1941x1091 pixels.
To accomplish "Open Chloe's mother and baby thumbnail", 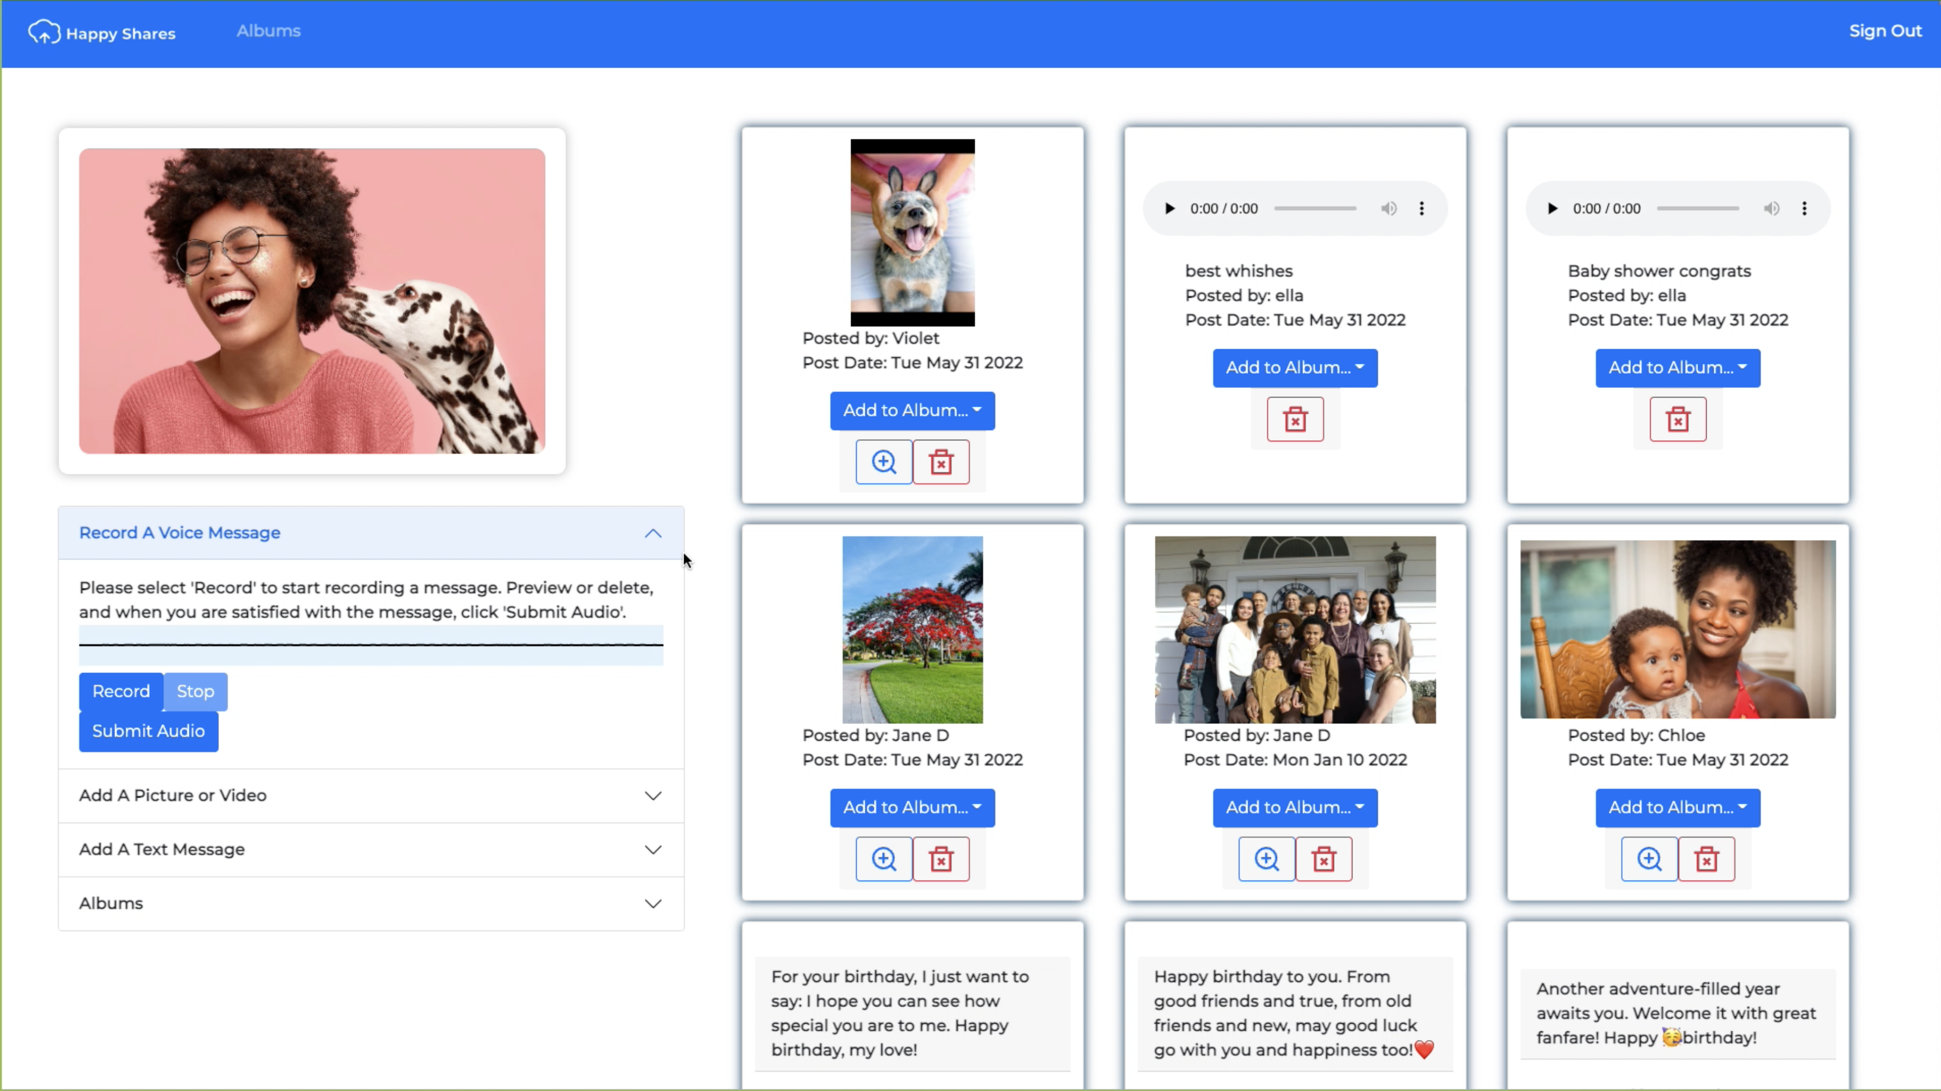I will (1678, 630).
